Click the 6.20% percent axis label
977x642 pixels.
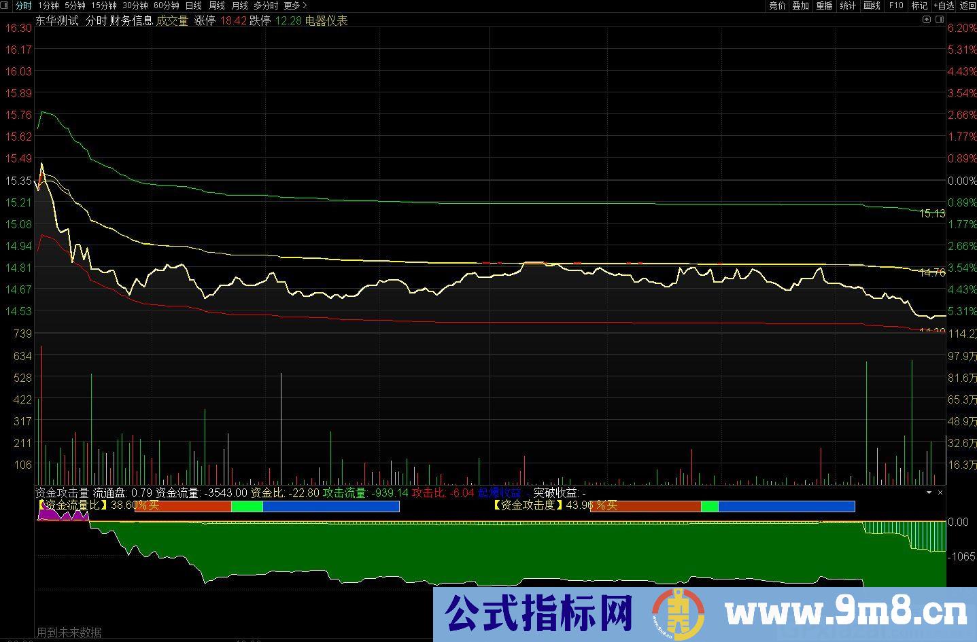pyautogui.click(x=962, y=28)
